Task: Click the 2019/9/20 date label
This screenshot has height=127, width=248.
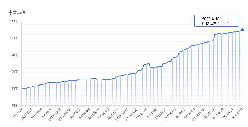Action: pos(189,114)
